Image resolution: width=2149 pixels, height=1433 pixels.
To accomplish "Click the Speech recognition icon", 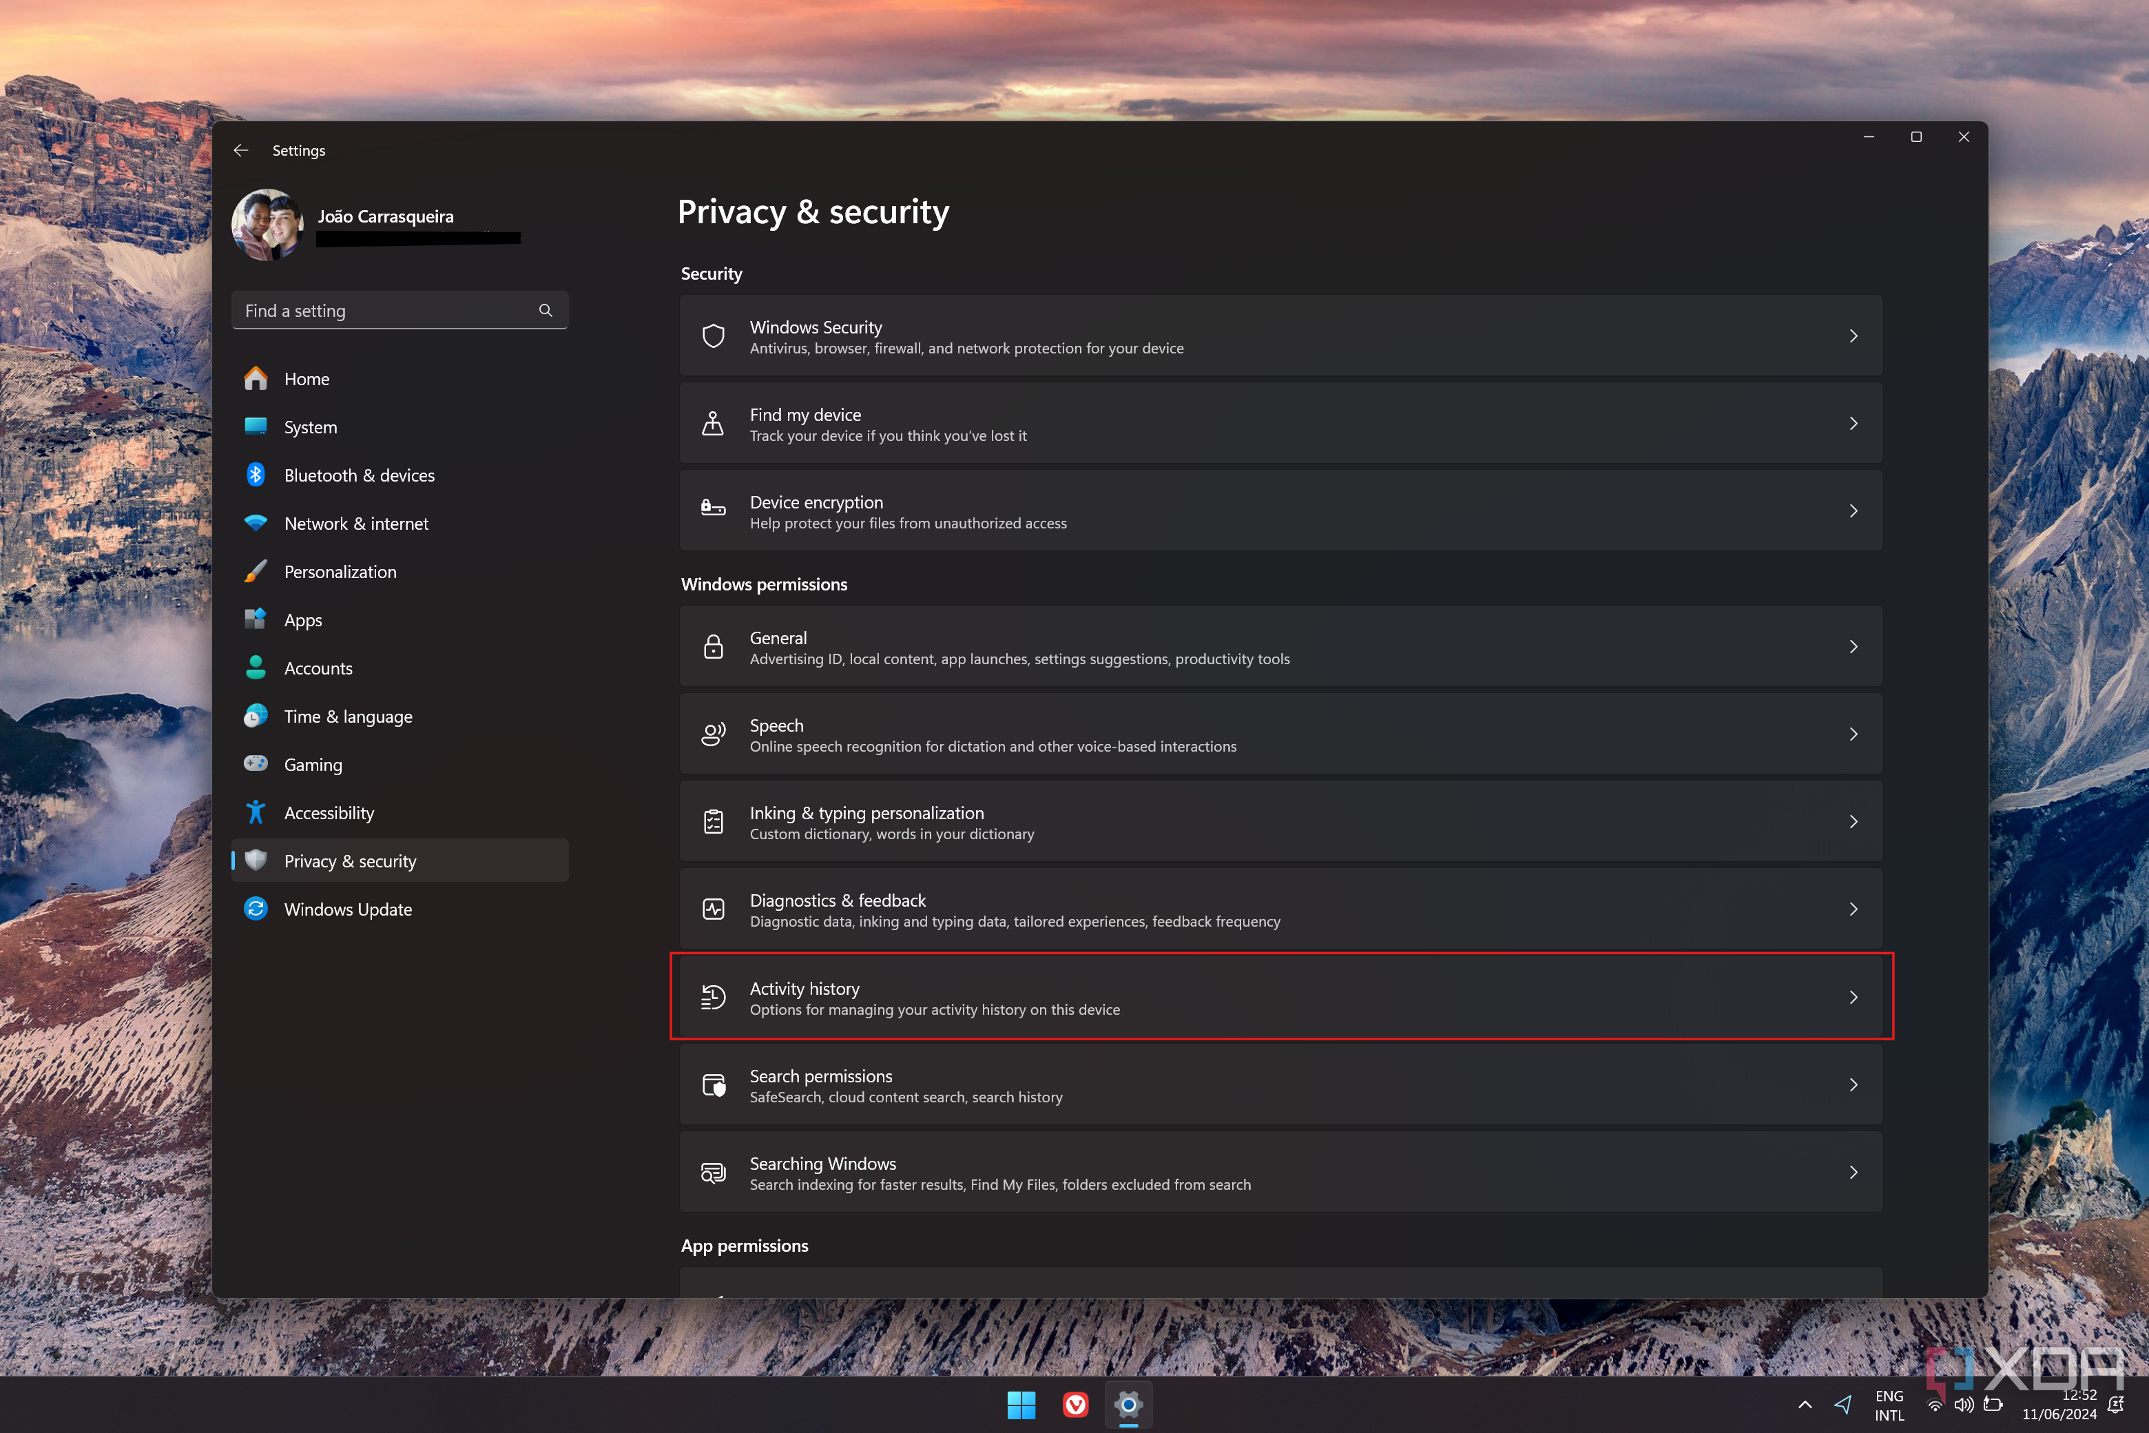I will [714, 734].
